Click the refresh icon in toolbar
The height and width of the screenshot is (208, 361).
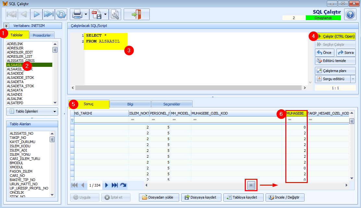pyautogui.click(x=61, y=14)
